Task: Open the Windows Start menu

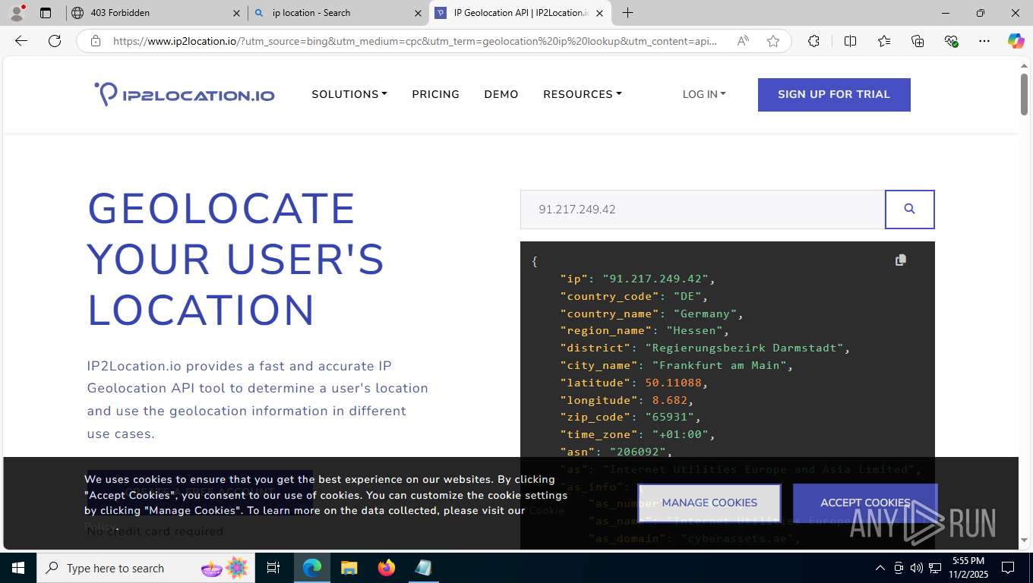Action: click(x=18, y=568)
